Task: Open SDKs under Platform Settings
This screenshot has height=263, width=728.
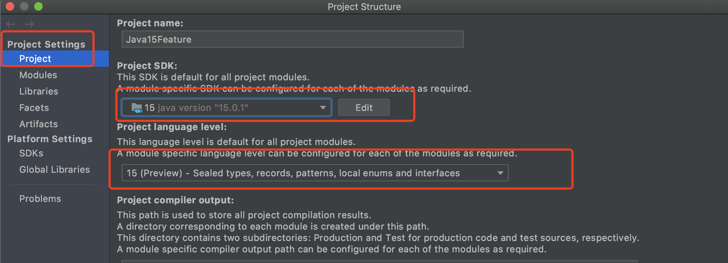Action: tap(31, 153)
